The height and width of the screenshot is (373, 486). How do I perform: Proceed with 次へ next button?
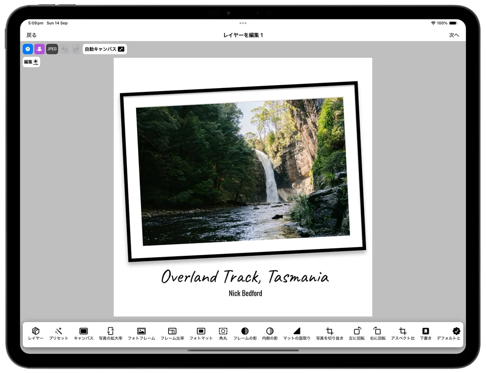454,35
